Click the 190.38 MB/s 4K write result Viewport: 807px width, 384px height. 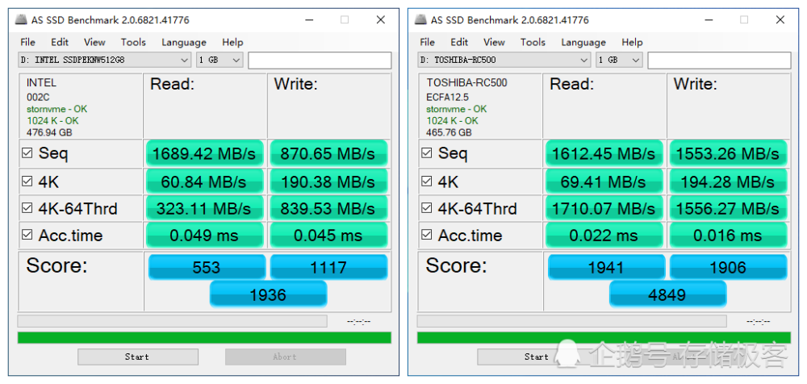coord(328,182)
